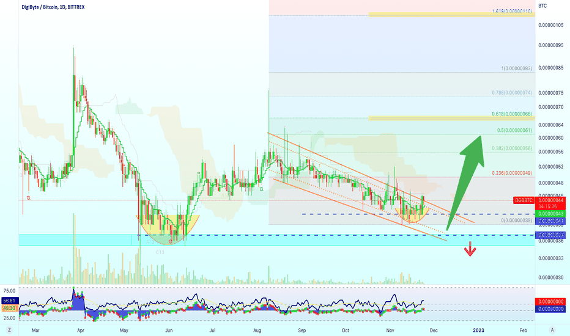Screen dimensions: 570x336
Task: Click the green 0.00000043 price label
Action: (550, 214)
